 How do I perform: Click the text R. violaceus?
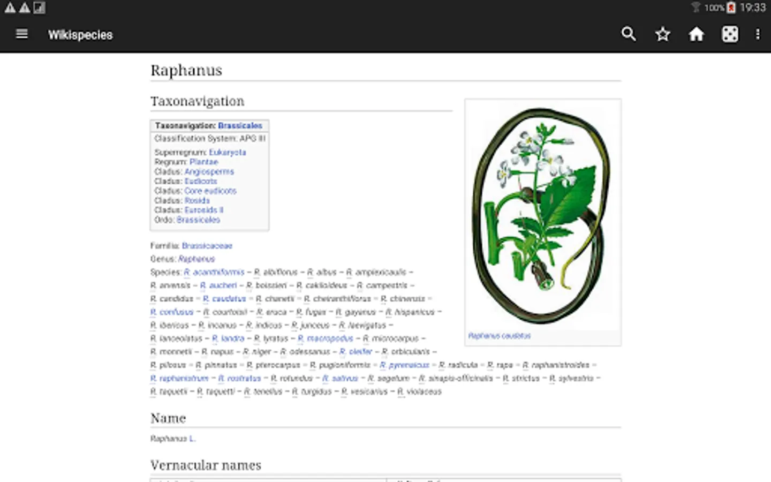coord(420,391)
